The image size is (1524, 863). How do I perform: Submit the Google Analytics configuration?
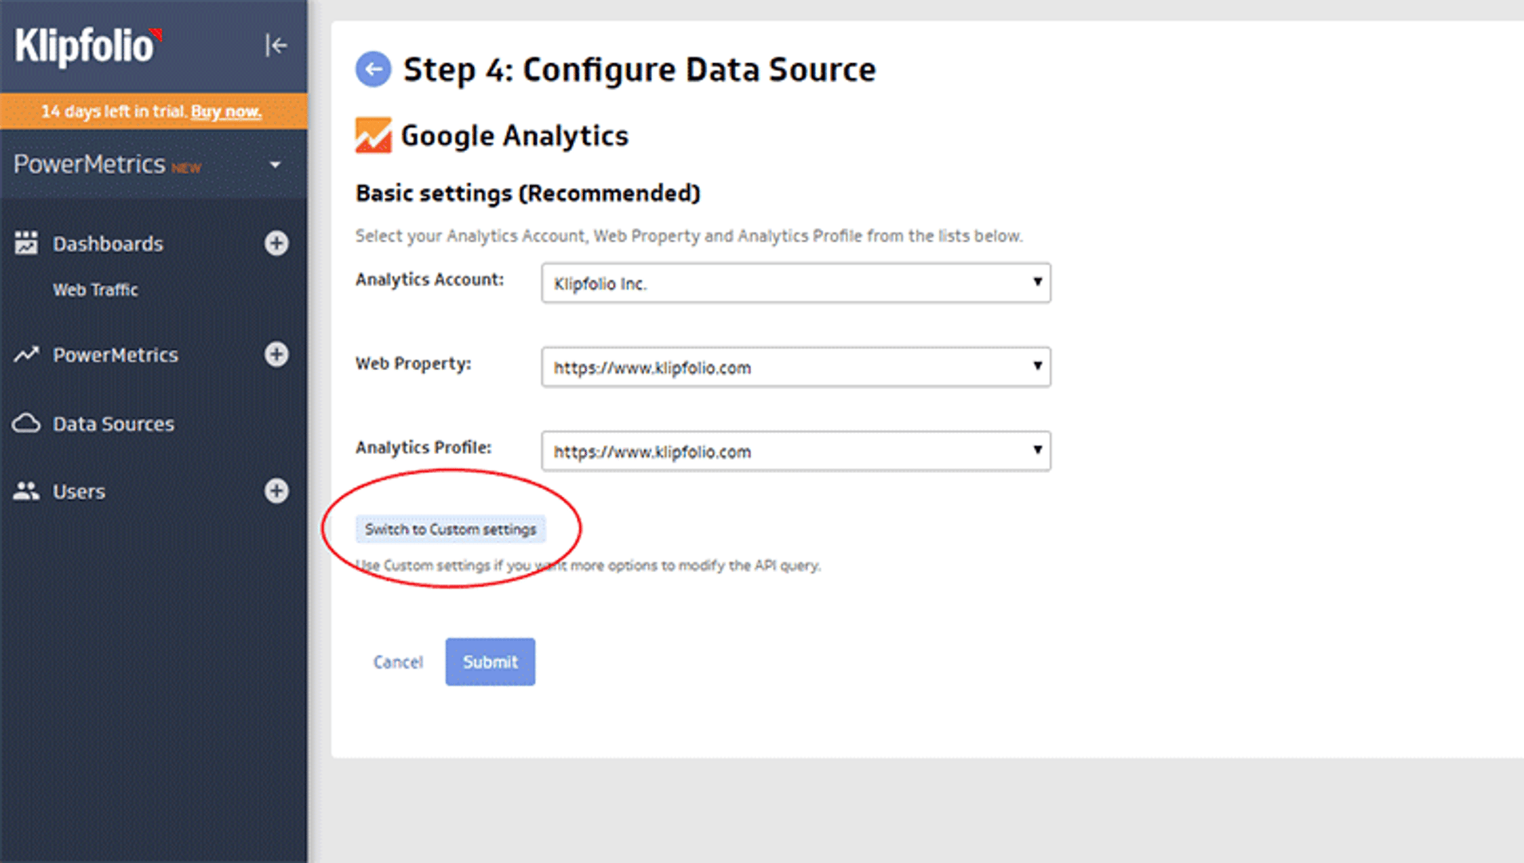490,662
